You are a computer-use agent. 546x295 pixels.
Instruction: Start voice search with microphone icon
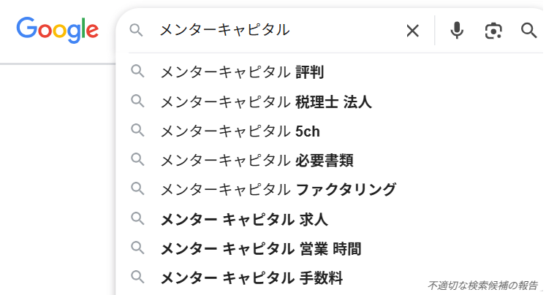click(457, 30)
